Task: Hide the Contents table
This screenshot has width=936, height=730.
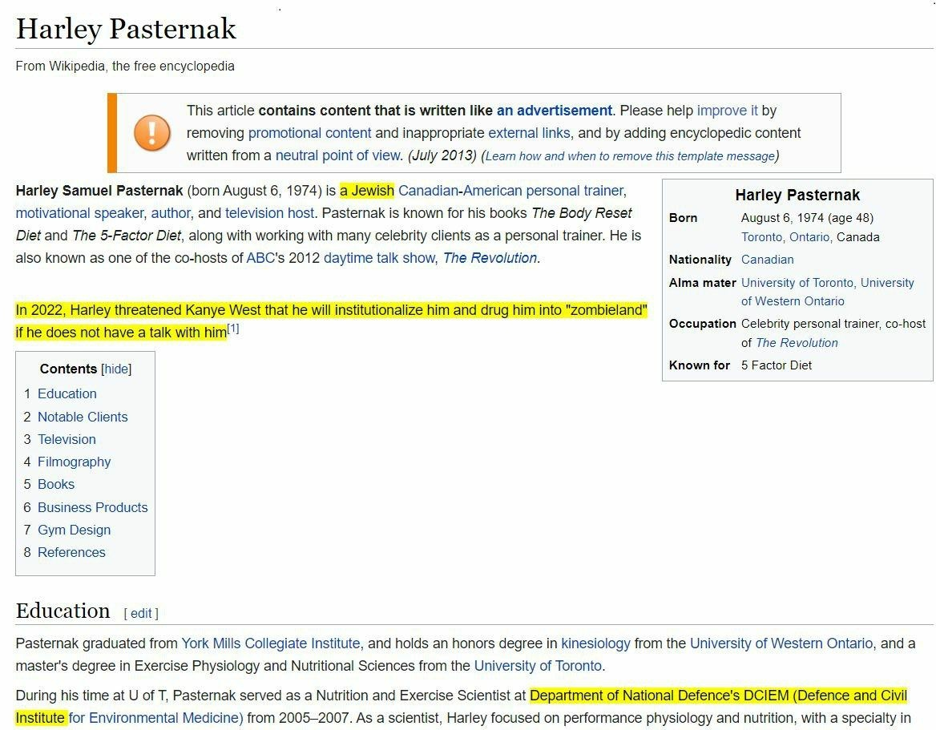Action: click(116, 369)
